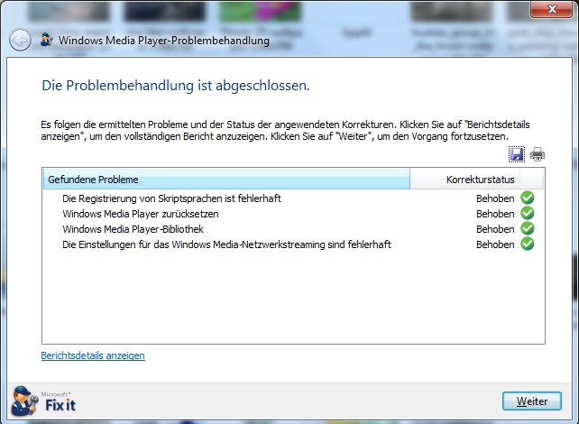Click green checkmark for Media Player zurücksetzen row
The image size is (579, 424).
click(x=528, y=213)
